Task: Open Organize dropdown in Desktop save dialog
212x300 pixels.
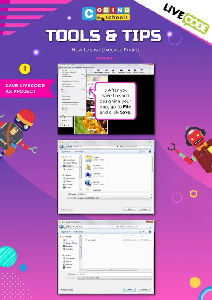Action: (x=66, y=151)
